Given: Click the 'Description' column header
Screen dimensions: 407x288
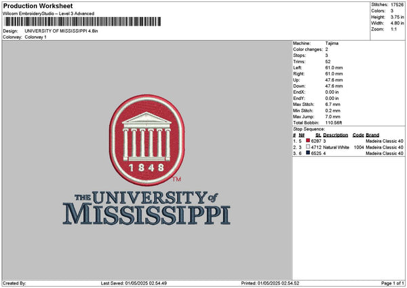Looking at the screenshot, I should 336,135.
